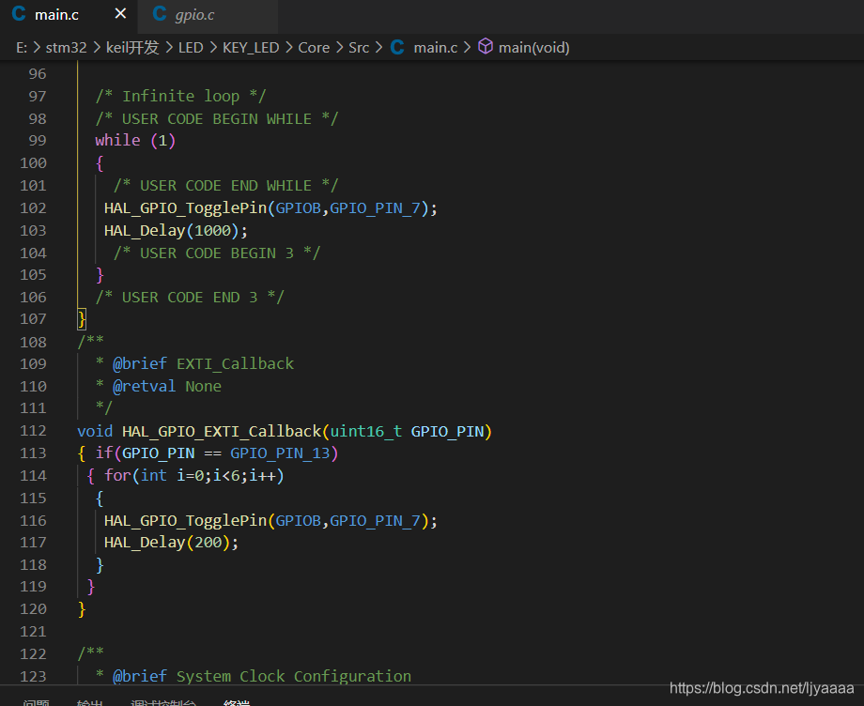Click the HAL_Delay(1000) call
The height and width of the screenshot is (706, 864).
(176, 230)
